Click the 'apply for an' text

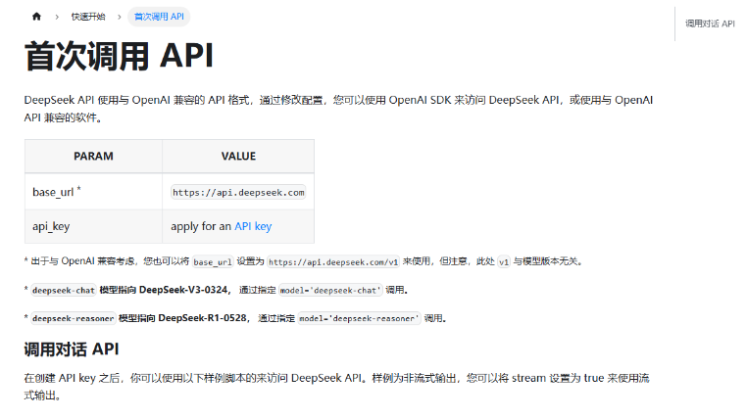coord(201,226)
